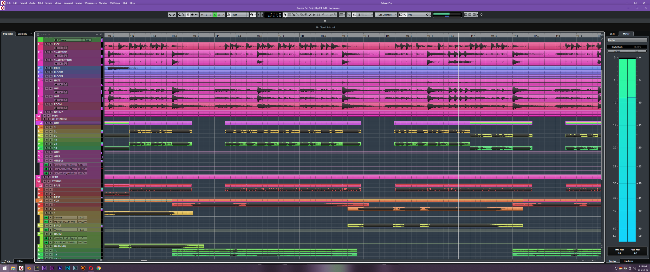Image resolution: width=650 pixels, height=272 pixels.
Task: Mute the LEAD folder track
Action: click(44, 177)
